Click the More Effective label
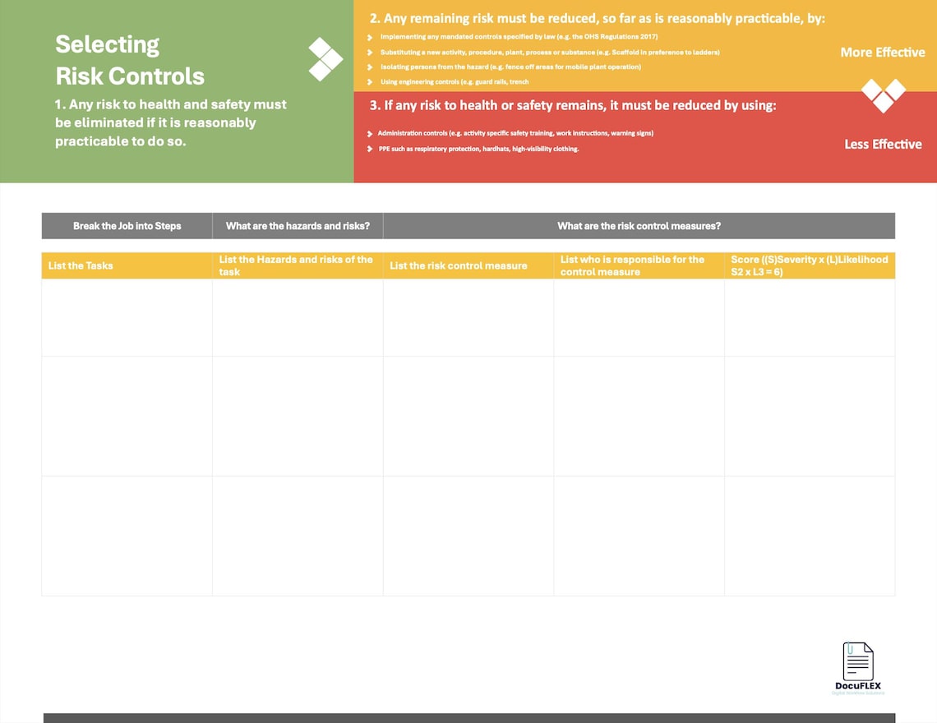 [882, 52]
